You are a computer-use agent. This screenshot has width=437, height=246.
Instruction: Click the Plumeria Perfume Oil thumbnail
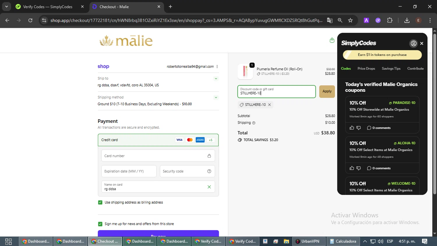245,71
